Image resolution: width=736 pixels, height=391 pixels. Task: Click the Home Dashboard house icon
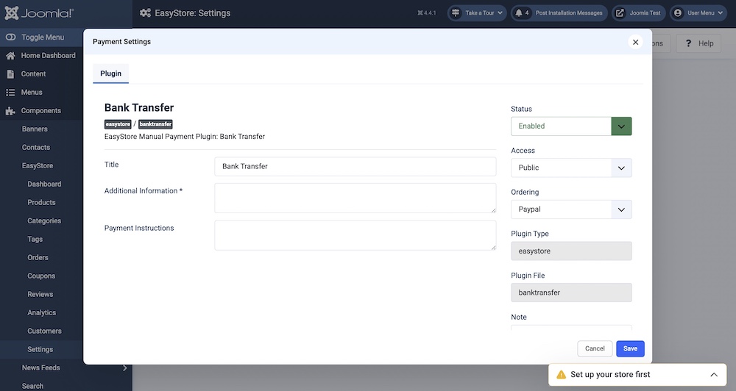coord(10,56)
